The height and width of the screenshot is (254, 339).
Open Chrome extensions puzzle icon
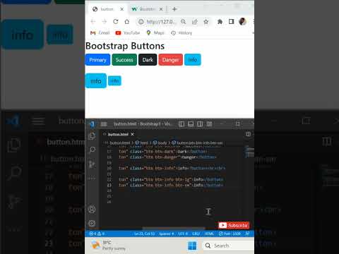[x=220, y=22]
